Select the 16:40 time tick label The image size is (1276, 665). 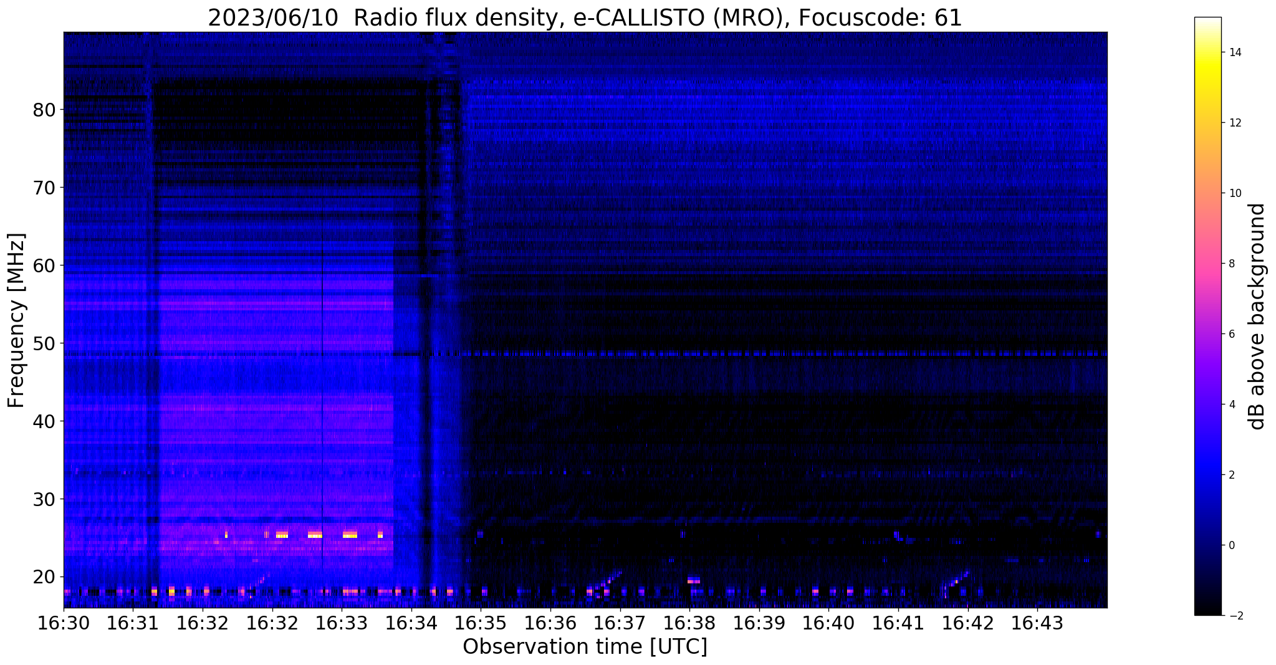tap(828, 623)
